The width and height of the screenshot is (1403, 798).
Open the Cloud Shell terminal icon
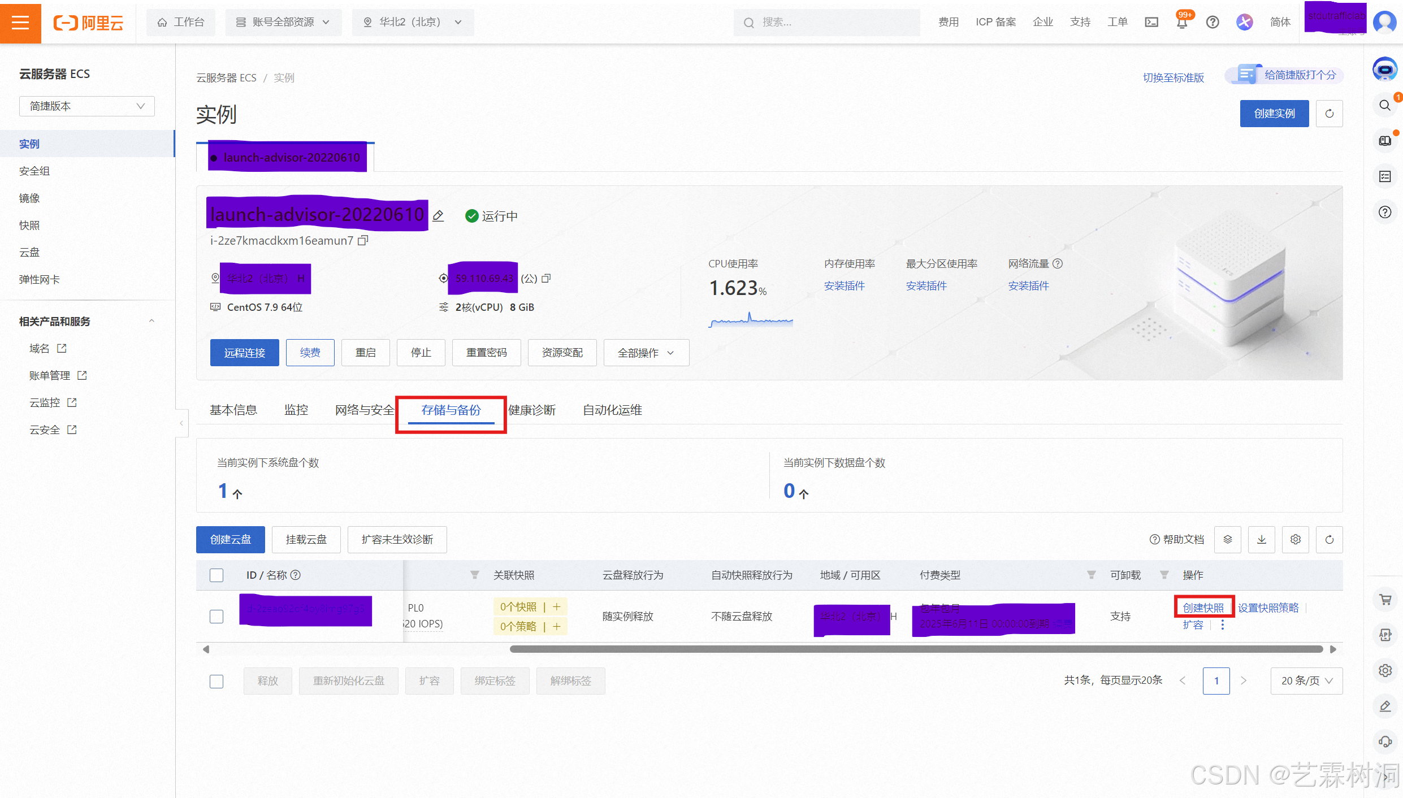point(1151,22)
